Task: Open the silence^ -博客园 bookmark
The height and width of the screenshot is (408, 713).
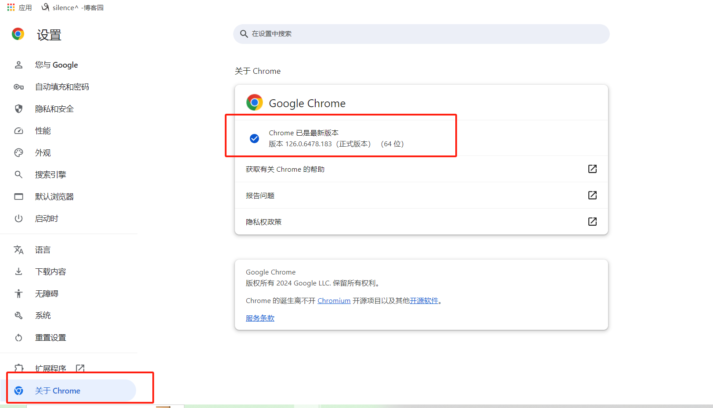Action: coord(72,7)
